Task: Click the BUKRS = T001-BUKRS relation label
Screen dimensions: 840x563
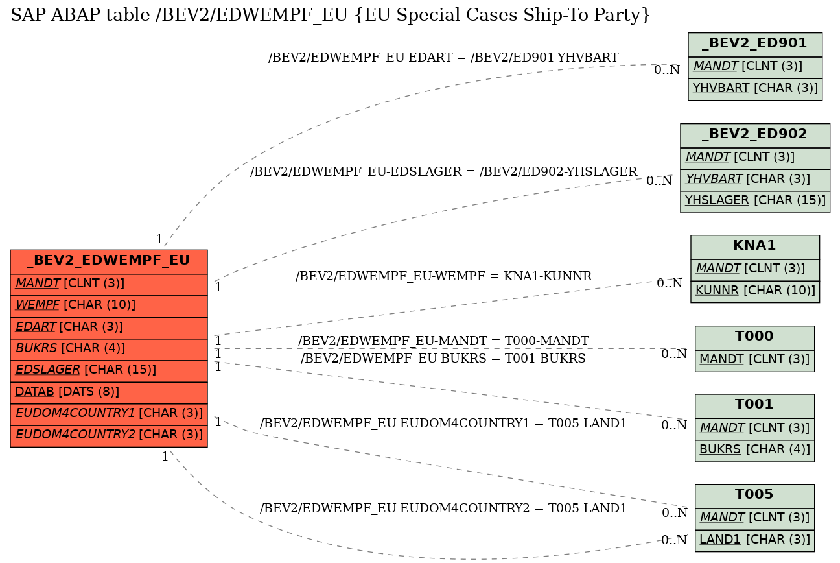Action: (x=443, y=359)
